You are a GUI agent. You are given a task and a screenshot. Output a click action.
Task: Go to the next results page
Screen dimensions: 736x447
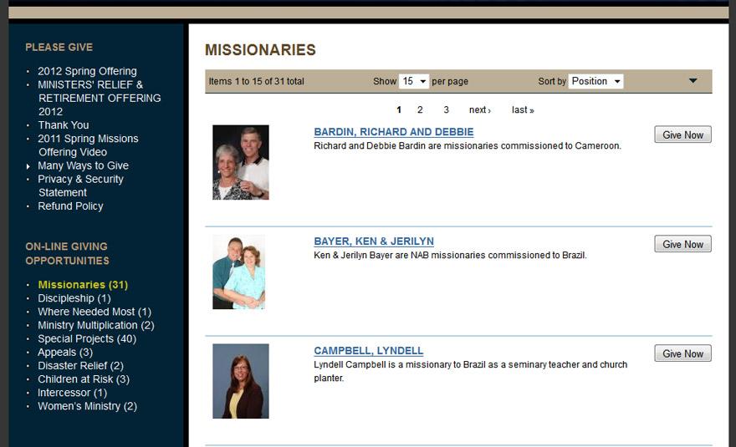(x=480, y=109)
